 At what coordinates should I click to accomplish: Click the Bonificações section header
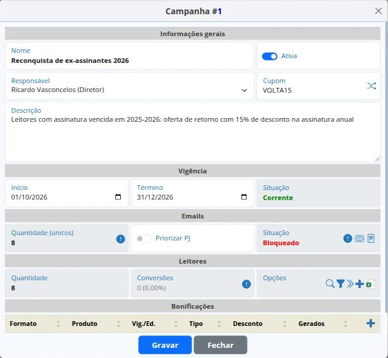click(193, 306)
